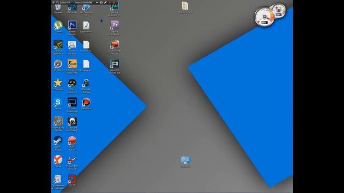Select the Sound Forge Pro shortcut icon
Screen dimensions: 344x193
pyautogui.click(x=114, y=44)
